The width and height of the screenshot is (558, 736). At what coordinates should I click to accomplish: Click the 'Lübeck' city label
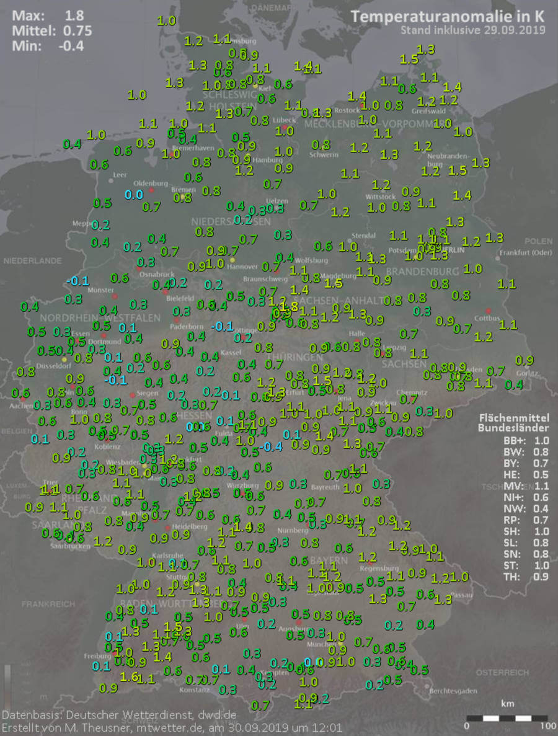pyautogui.click(x=284, y=120)
